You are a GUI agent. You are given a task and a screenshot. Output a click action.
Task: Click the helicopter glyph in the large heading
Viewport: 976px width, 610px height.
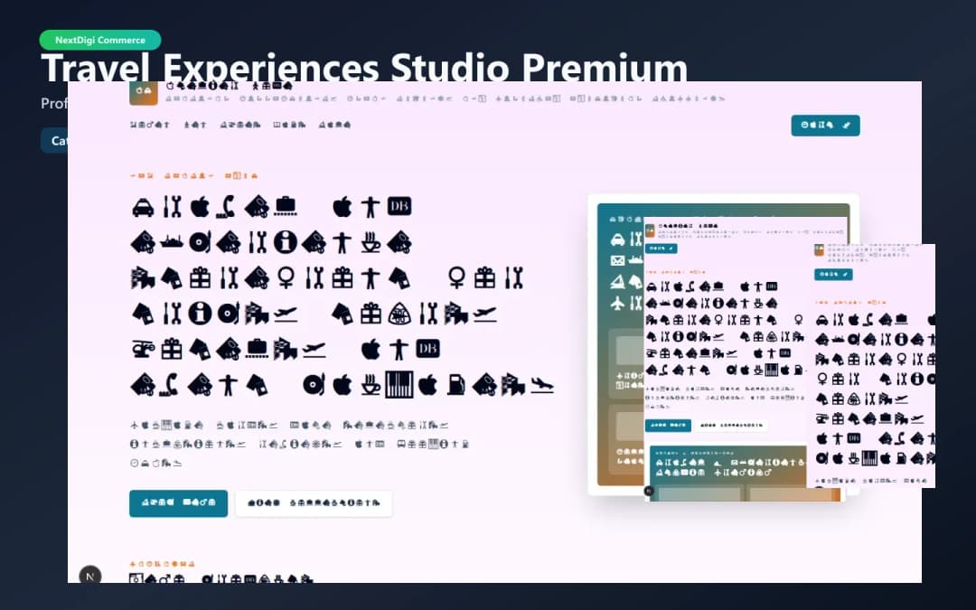143,349
